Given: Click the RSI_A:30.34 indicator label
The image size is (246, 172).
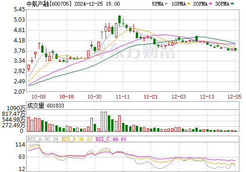Looking at the screenshot, I should tap(43, 139).
